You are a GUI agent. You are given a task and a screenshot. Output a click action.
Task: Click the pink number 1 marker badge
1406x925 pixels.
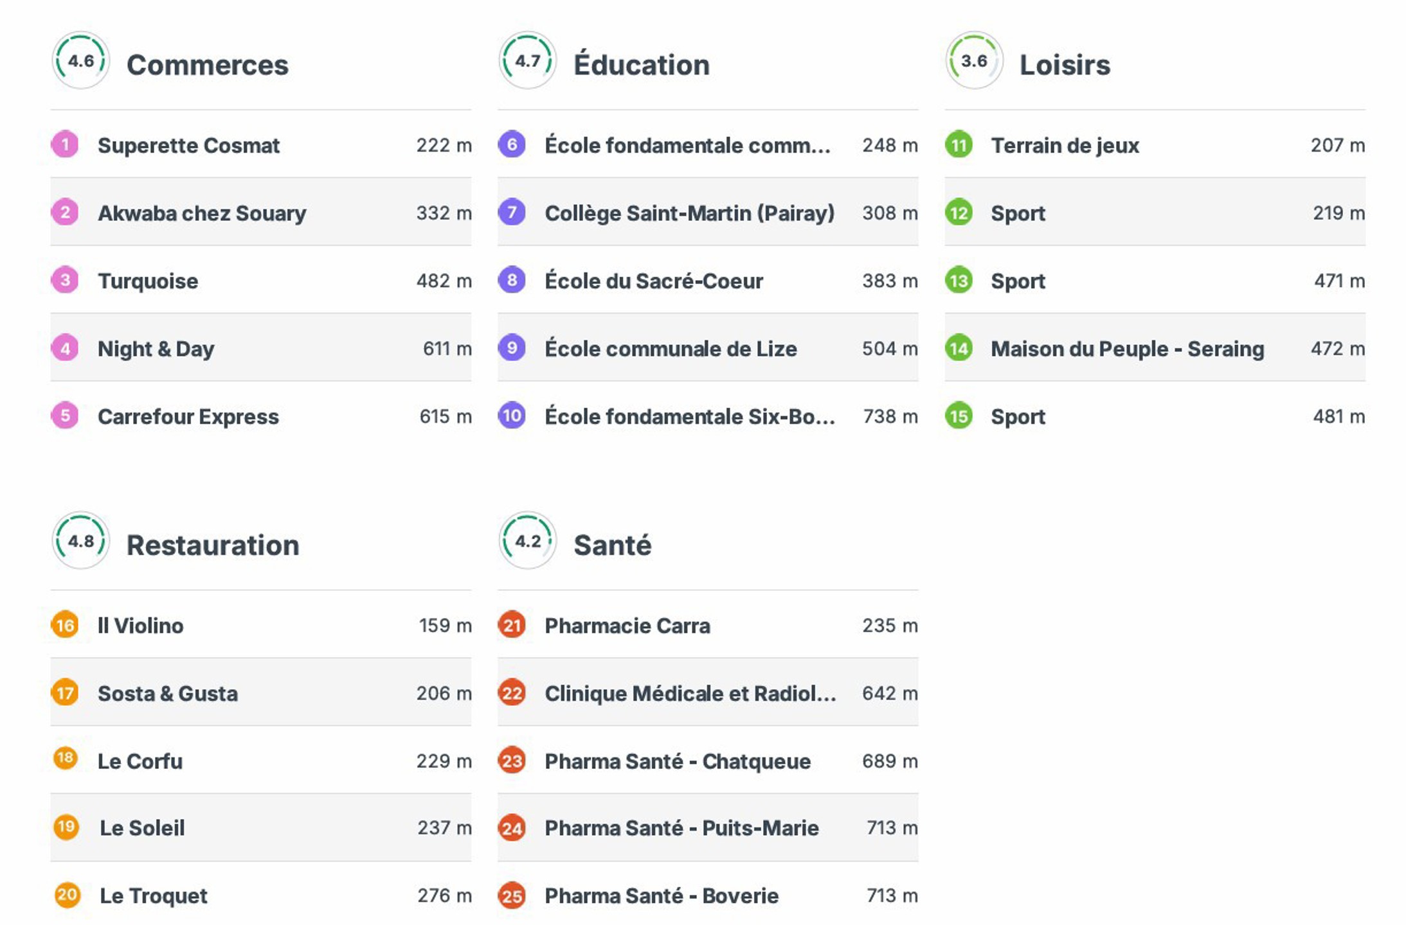point(65,145)
